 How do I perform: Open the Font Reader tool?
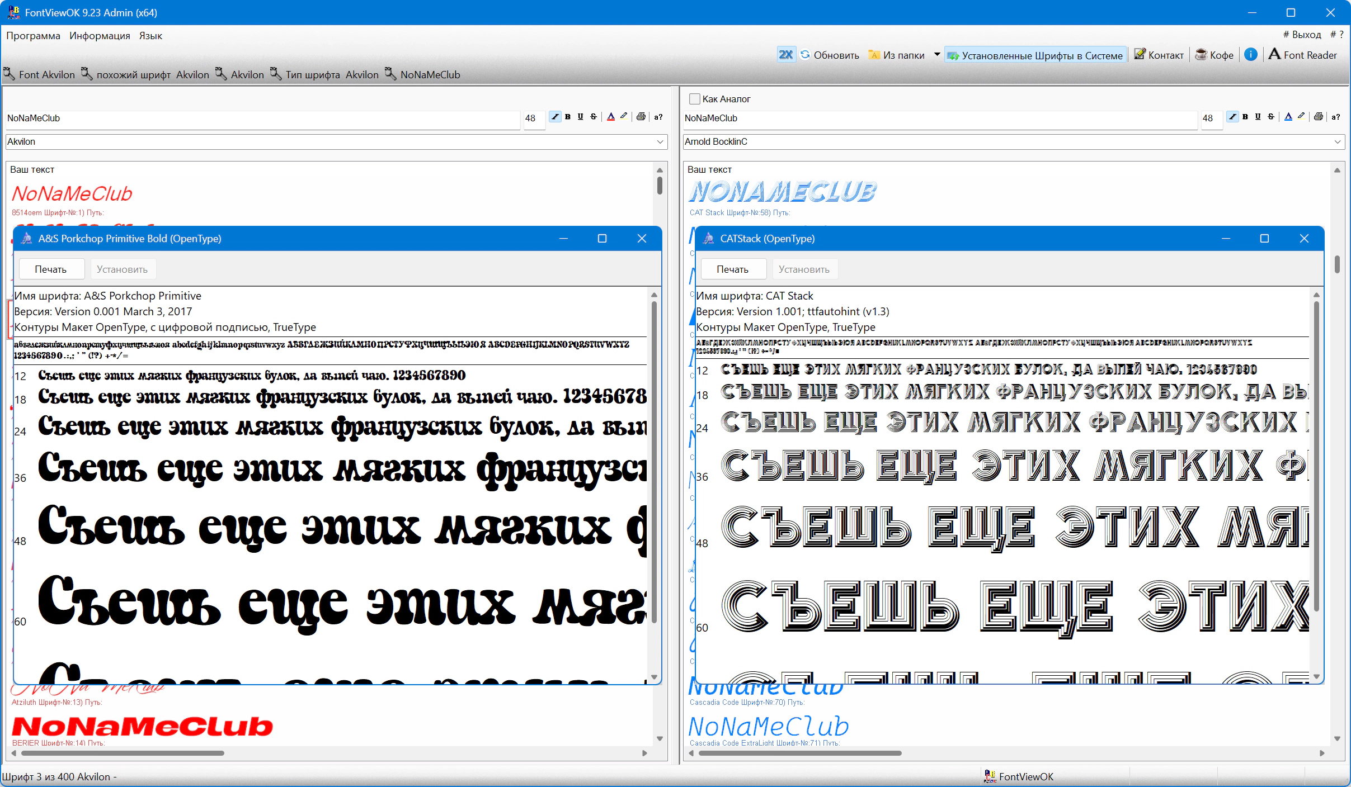1303,55
